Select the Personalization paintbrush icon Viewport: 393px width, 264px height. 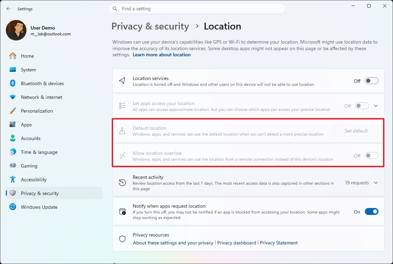click(12, 111)
